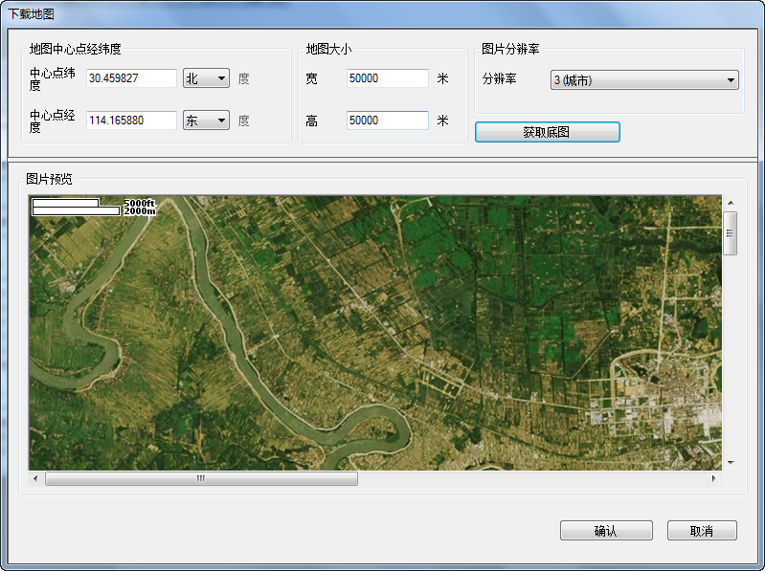Viewport: 765px width, 571px height.
Task: Click the 5000ft scale bar label
Action: 140,203
